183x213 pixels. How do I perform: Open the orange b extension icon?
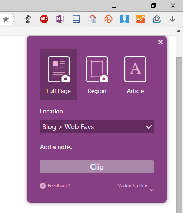coord(108,19)
